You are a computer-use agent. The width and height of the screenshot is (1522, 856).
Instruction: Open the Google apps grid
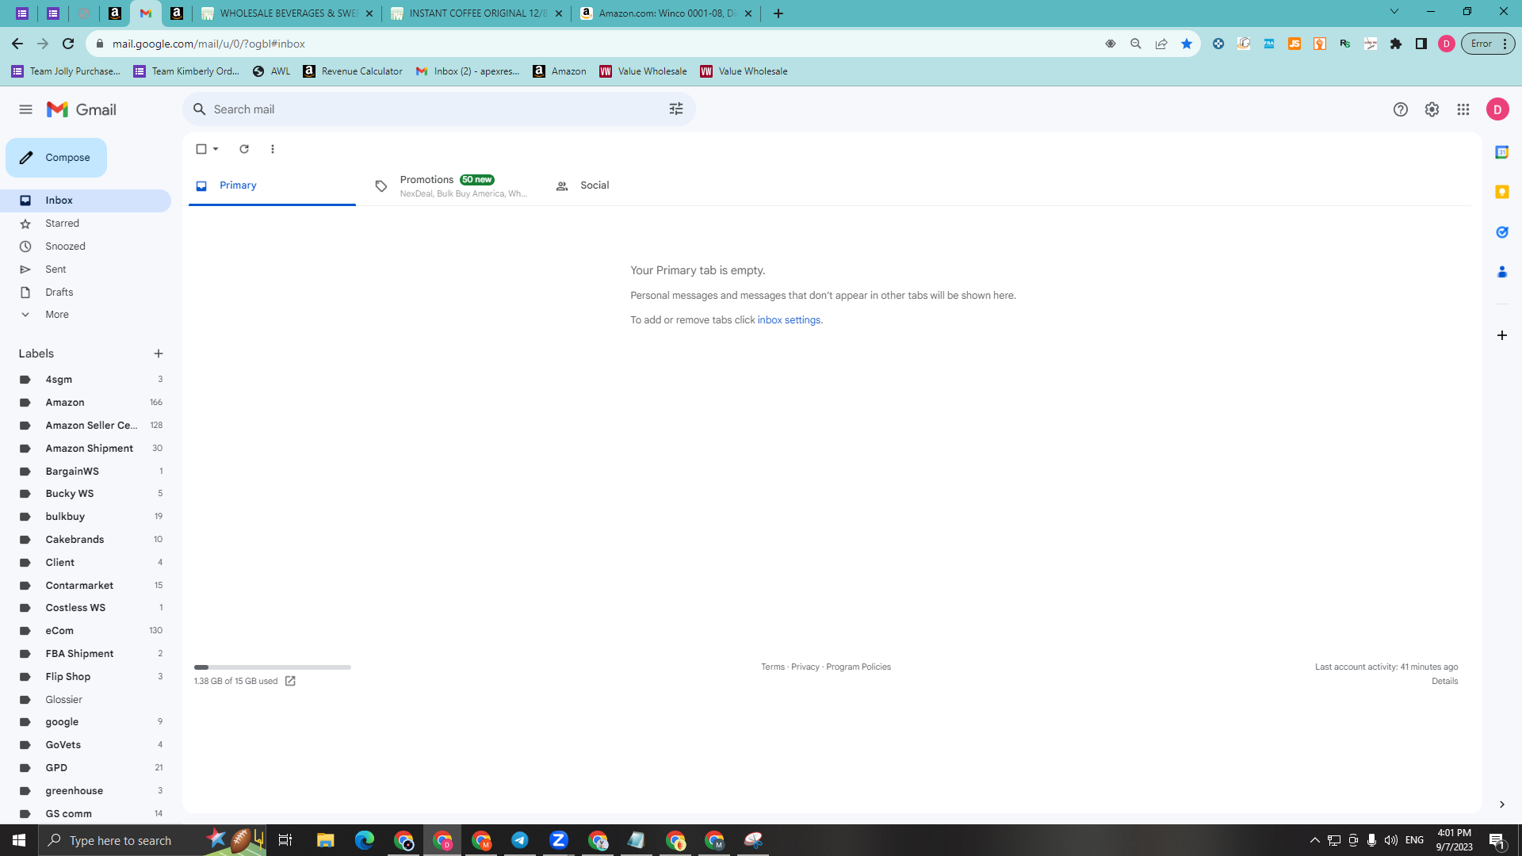(1463, 109)
